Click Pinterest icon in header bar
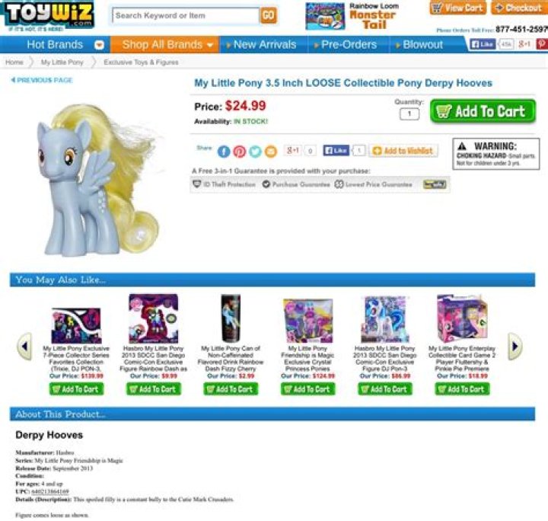Image resolution: width=548 pixels, height=521 pixels. point(542,44)
